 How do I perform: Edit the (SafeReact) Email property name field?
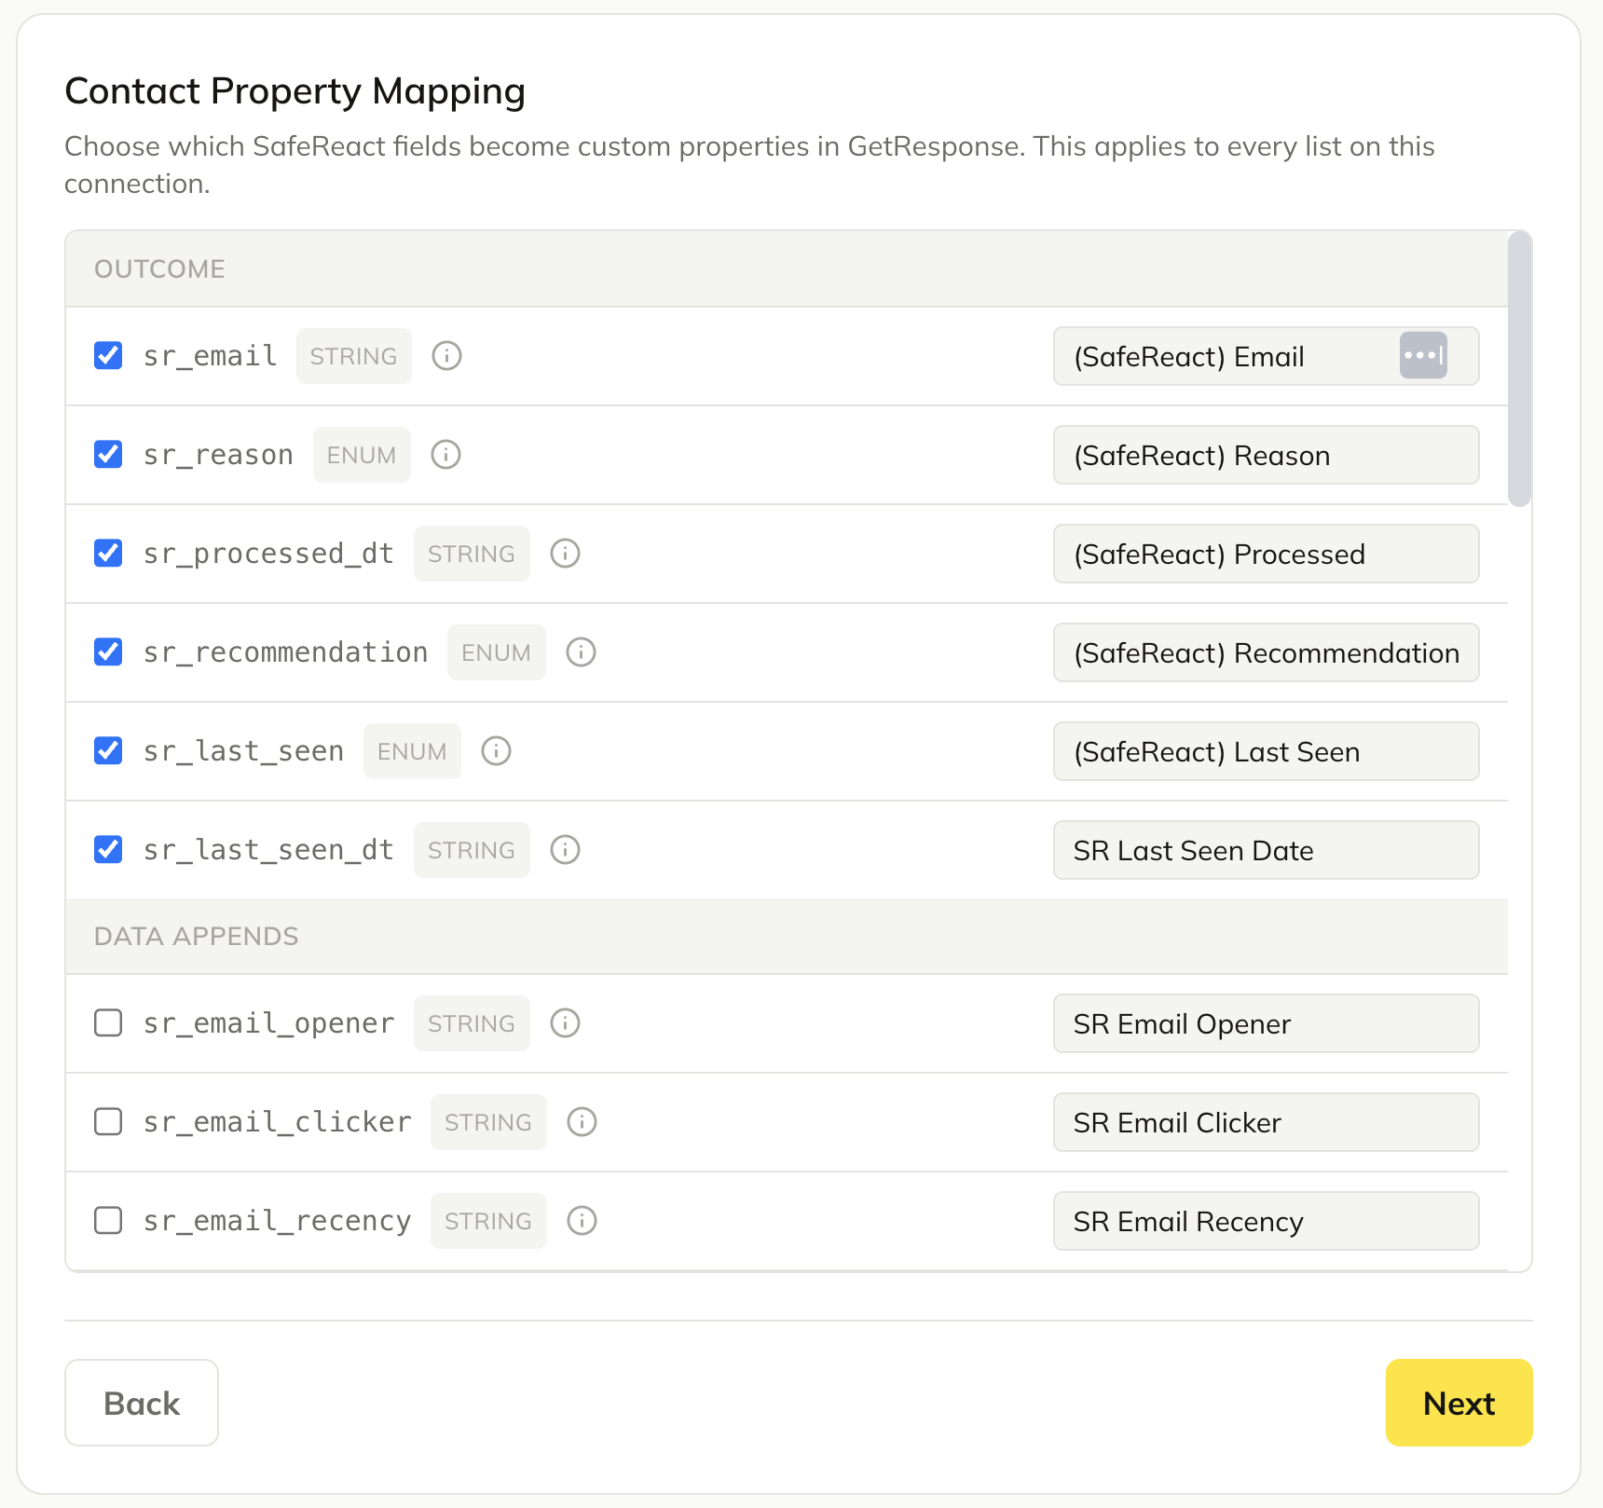coord(1266,356)
